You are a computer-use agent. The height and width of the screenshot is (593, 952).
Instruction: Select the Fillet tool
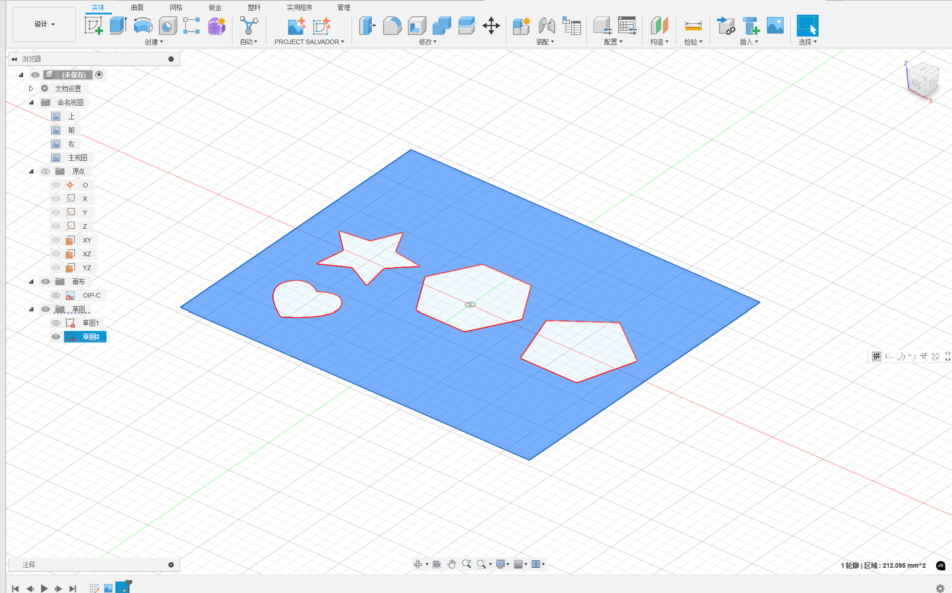(x=392, y=26)
